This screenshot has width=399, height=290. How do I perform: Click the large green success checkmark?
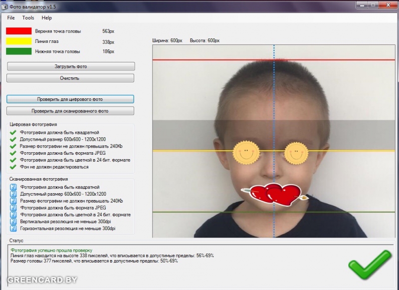pos(370,264)
